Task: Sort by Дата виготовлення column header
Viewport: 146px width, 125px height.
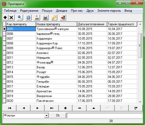Action: tap(92, 24)
